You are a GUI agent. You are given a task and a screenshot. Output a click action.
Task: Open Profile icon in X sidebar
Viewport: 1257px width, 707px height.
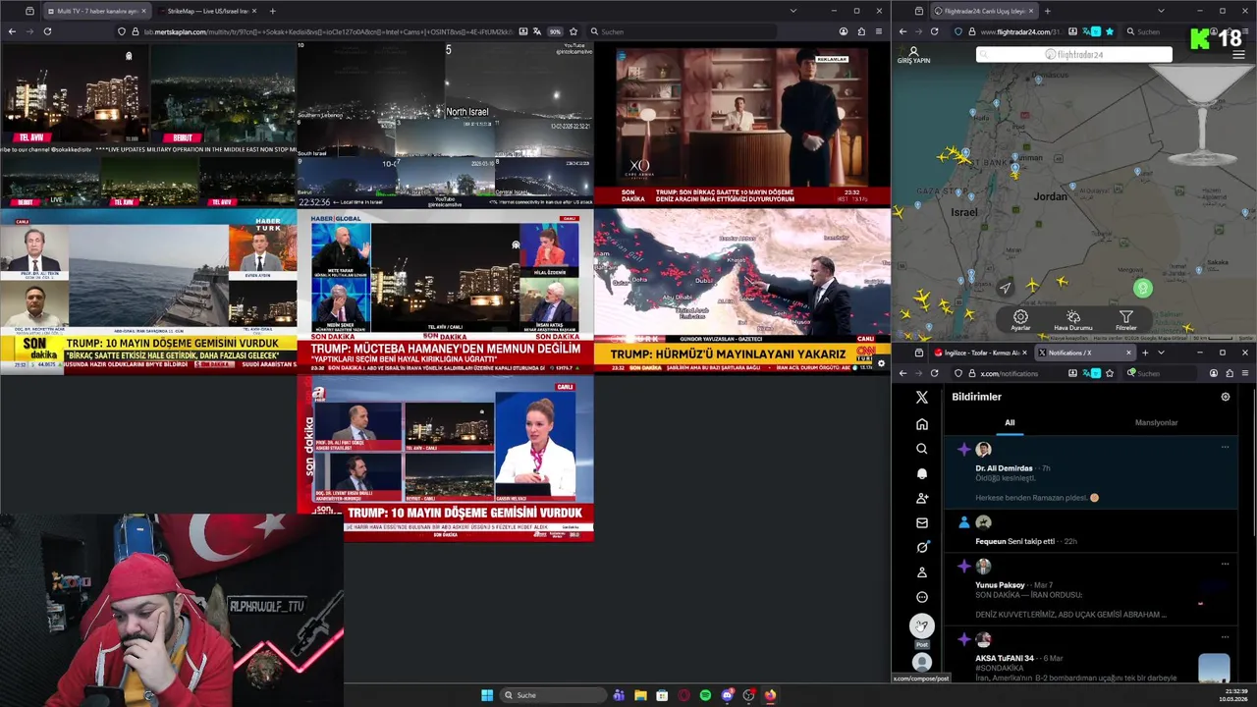coord(921,571)
